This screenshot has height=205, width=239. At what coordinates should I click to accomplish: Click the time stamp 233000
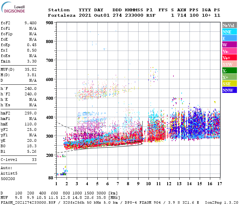[134, 15]
